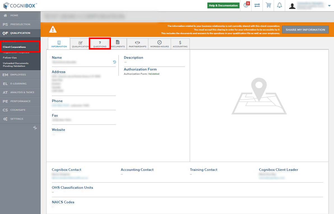The height and width of the screenshot is (214, 334).
Task: Open the Documents tab
Action: coord(118,44)
